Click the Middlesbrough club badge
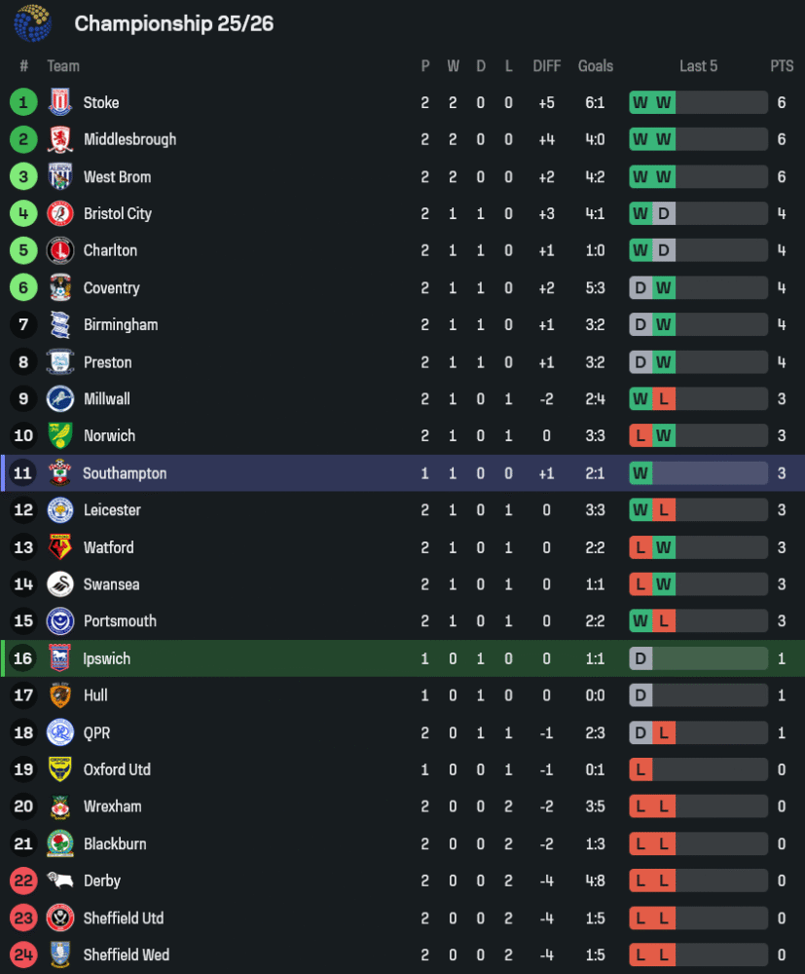805x974 pixels. (60, 139)
